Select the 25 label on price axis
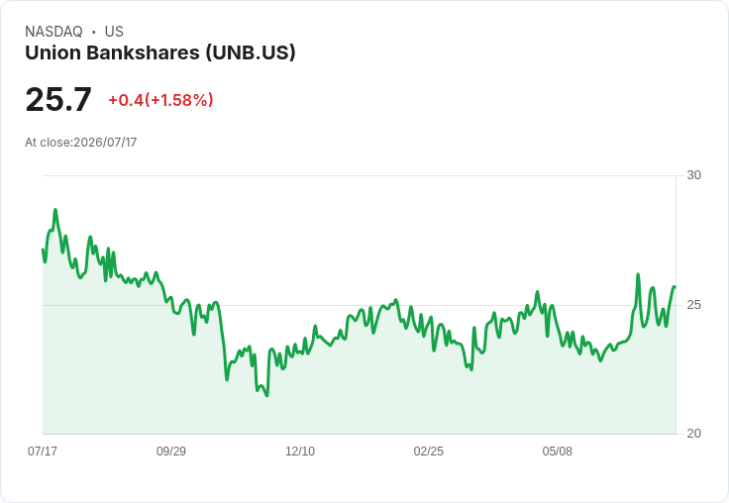Screen dimensions: 729x503 click(693, 305)
